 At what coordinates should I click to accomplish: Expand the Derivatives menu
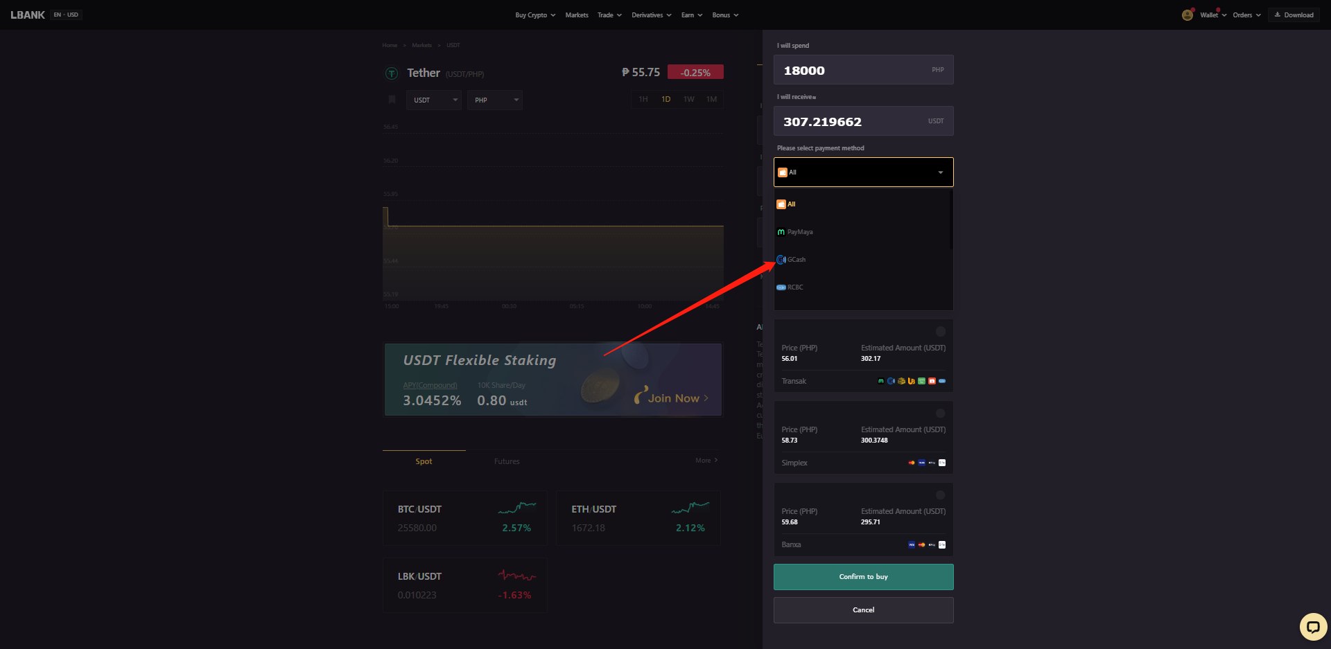(x=652, y=15)
